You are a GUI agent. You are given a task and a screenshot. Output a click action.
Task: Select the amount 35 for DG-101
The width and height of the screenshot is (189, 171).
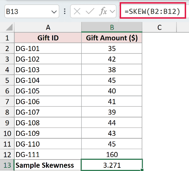(x=112, y=48)
